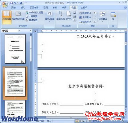Open the 页面布局 Page Layout tab
This screenshot has width=128, height=123.
tap(34, 7)
